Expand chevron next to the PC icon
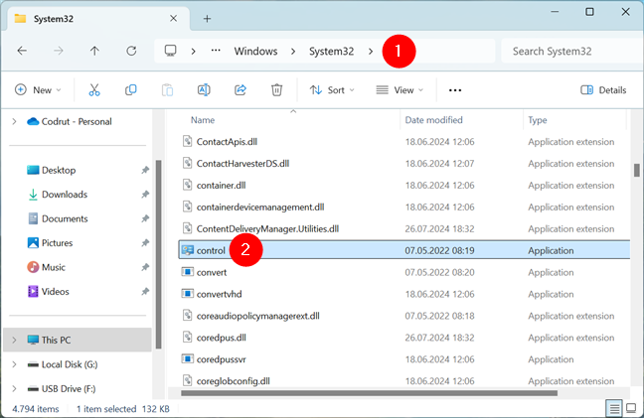Screen dimensions: 644x418 (193, 52)
